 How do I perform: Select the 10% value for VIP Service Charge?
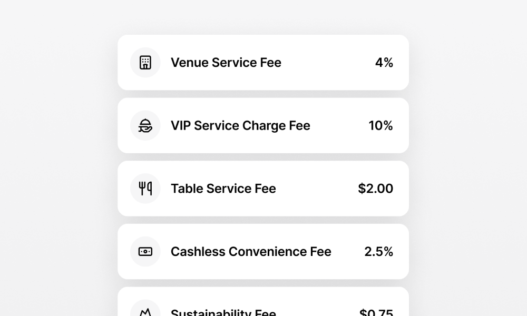click(x=380, y=125)
